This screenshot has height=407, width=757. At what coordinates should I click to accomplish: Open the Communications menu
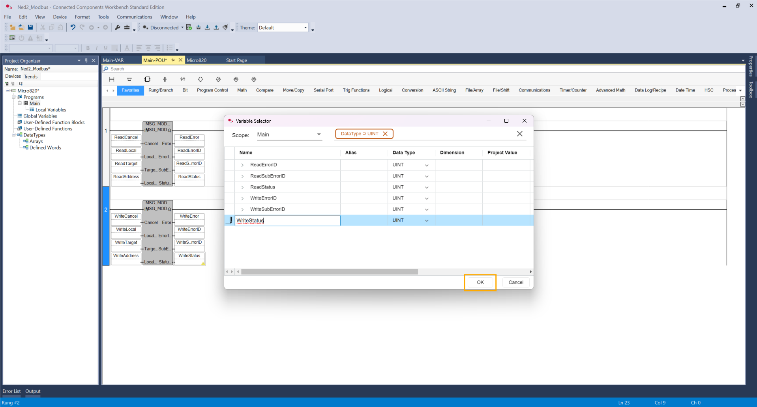(134, 17)
